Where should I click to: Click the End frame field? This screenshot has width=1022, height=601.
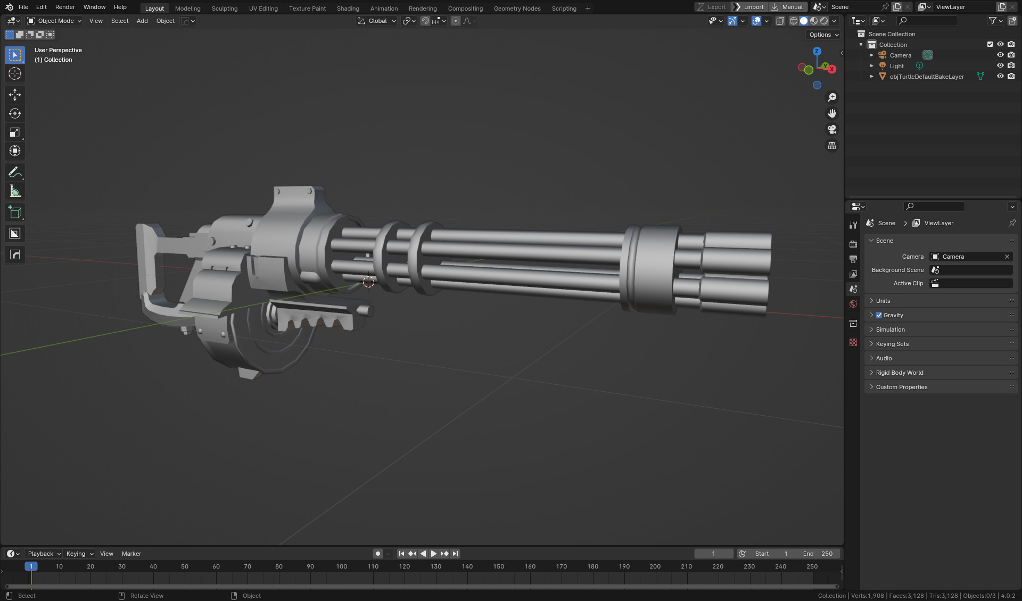coord(818,554)
